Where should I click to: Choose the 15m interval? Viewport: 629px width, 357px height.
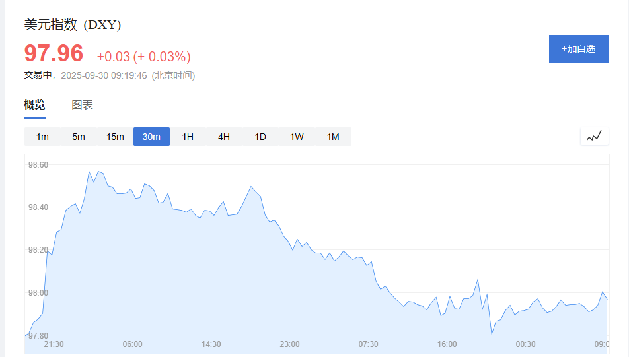point(115,137)
